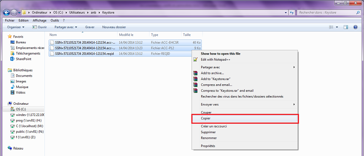Open prog (\\srv01) (H:) drive
Screen dimensions: 364x156
(26, 121)
